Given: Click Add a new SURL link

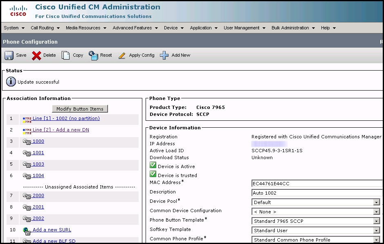Looking at the screenshot, I should pyautogui.click(x=52, y=230).
